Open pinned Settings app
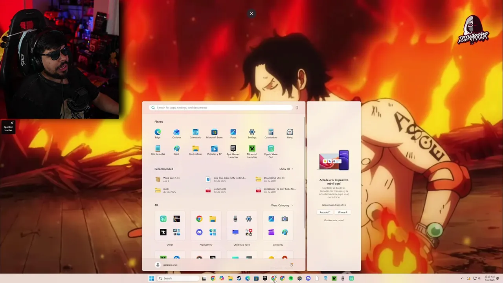The image size is (503, 283). pos(252,134)
